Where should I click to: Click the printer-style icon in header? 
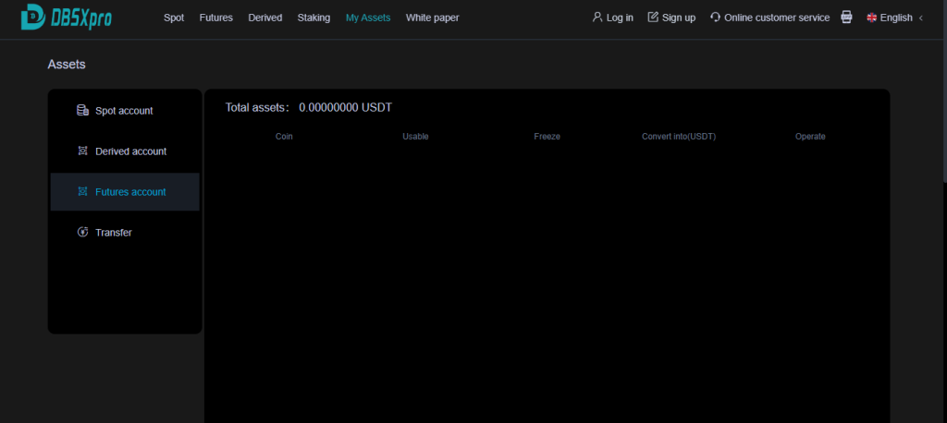847,18
